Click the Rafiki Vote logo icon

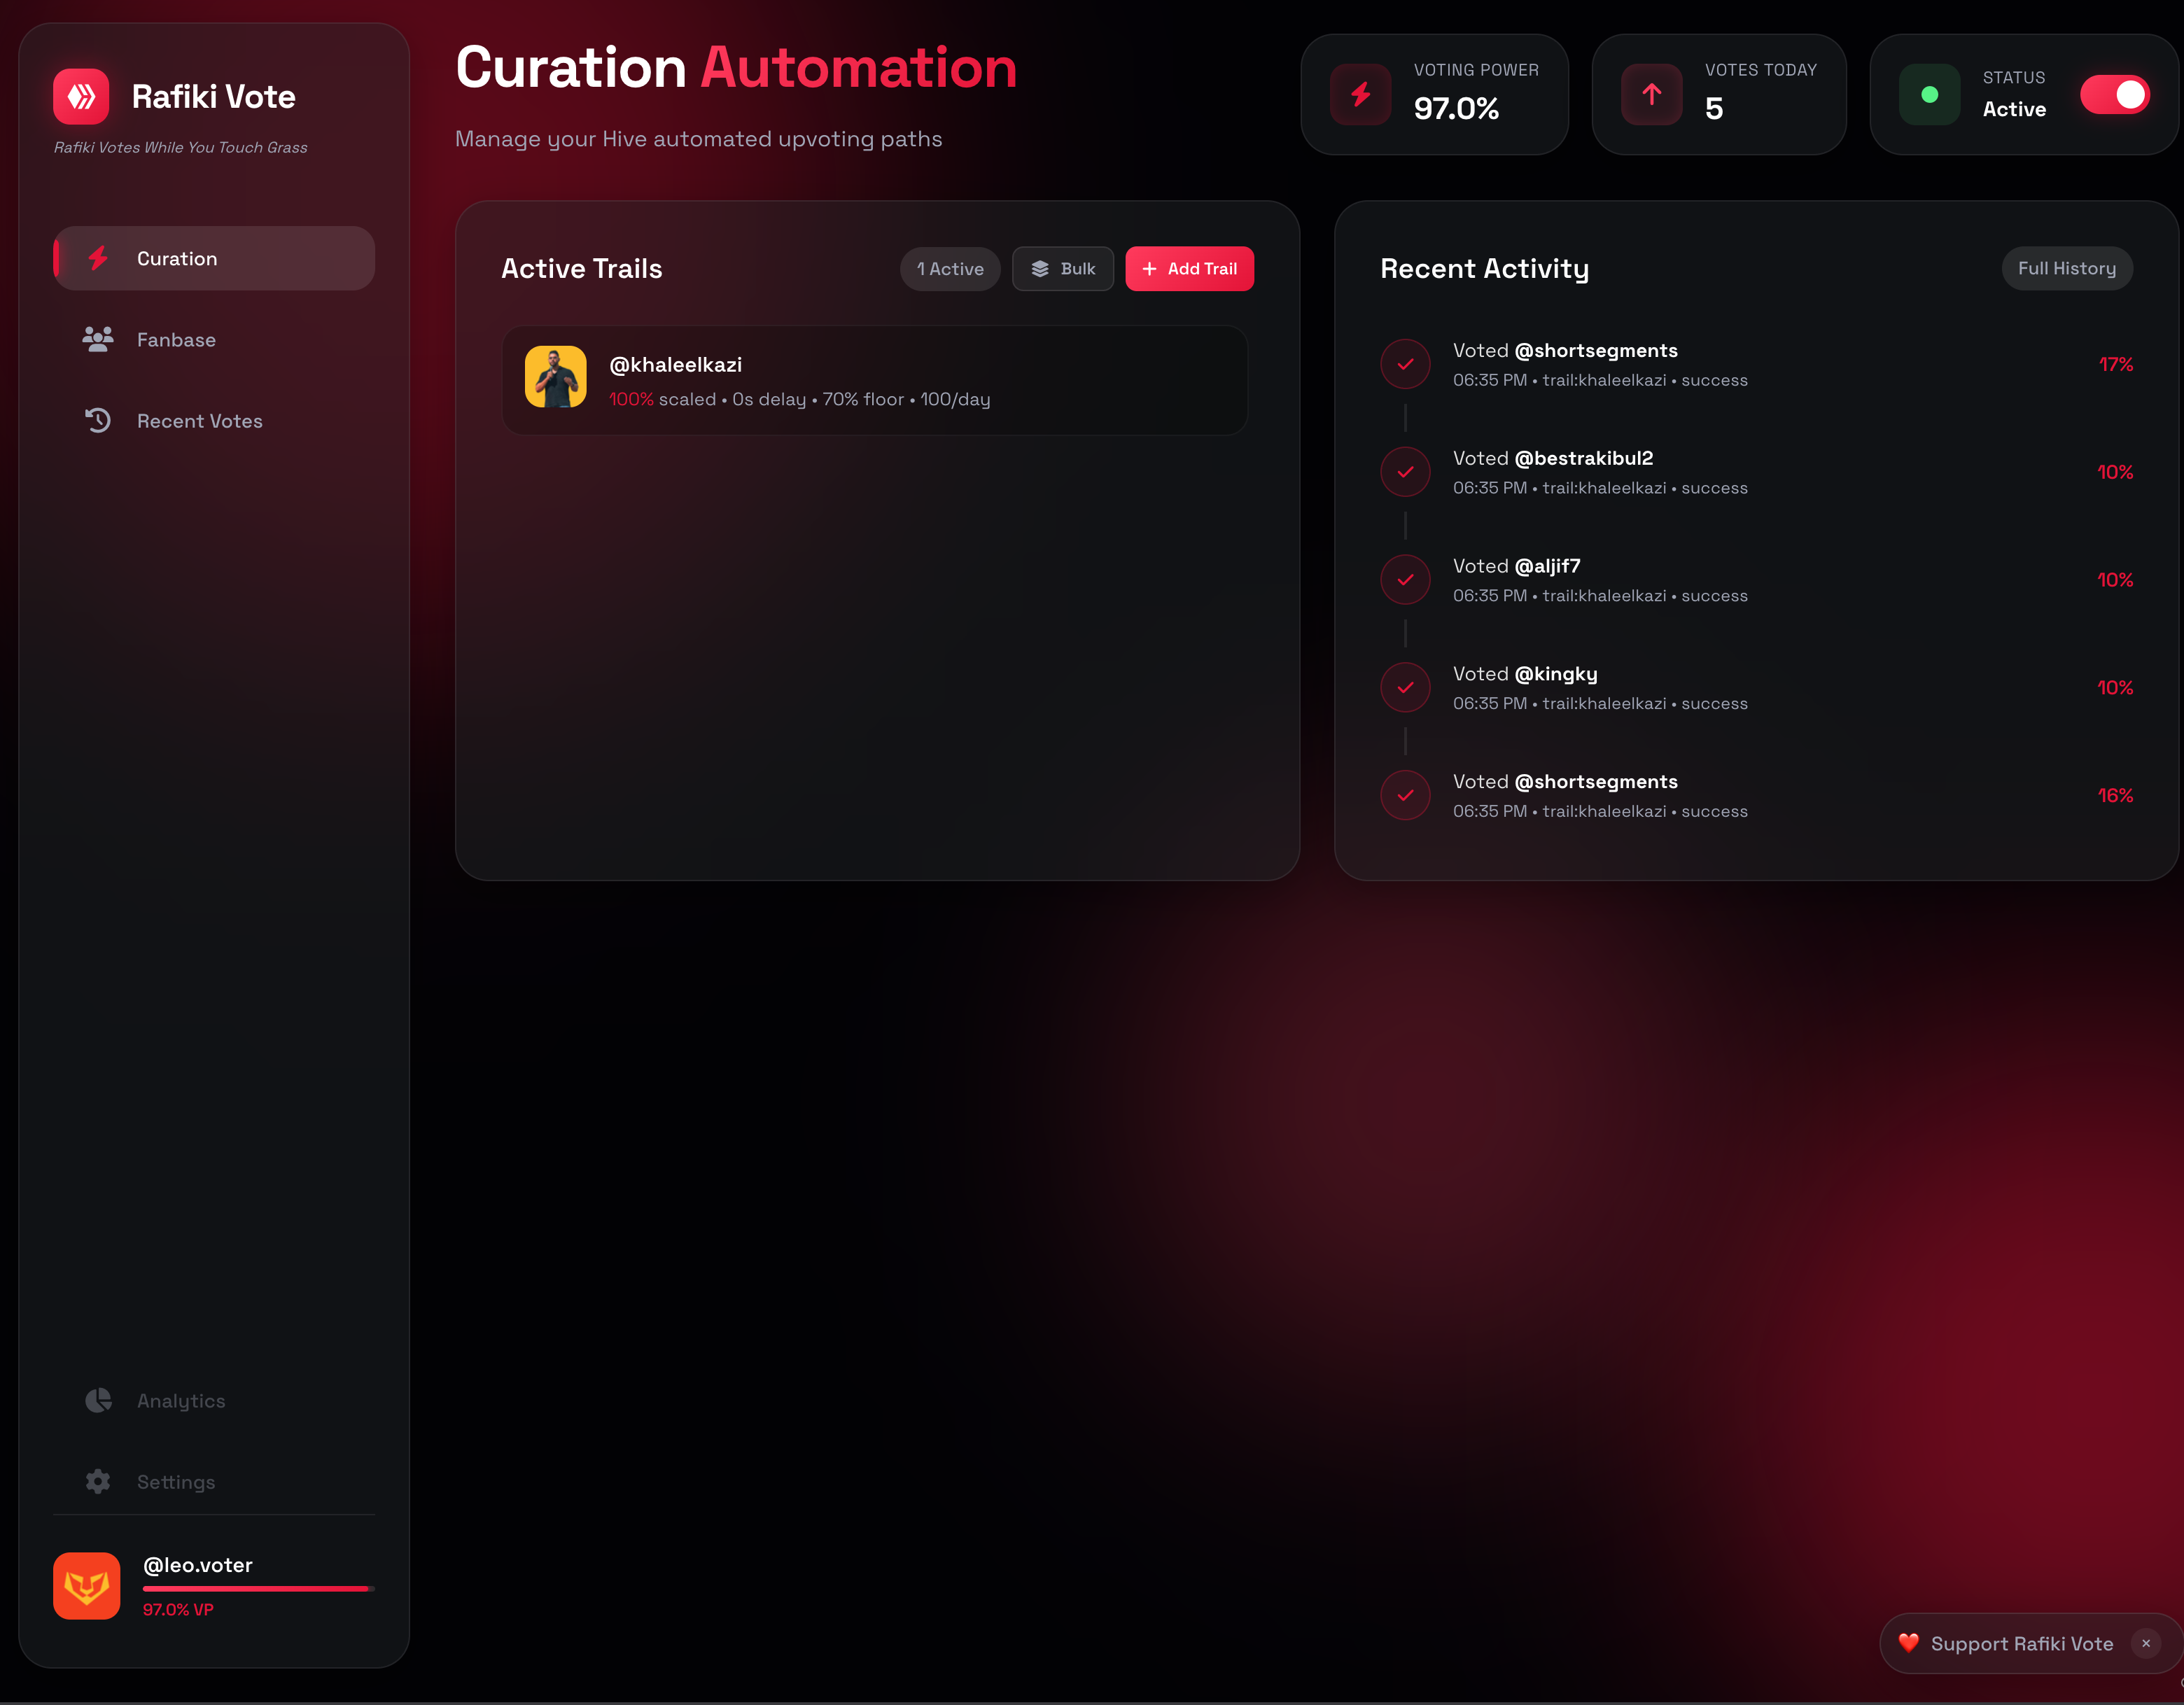click(x=81, y=96)
